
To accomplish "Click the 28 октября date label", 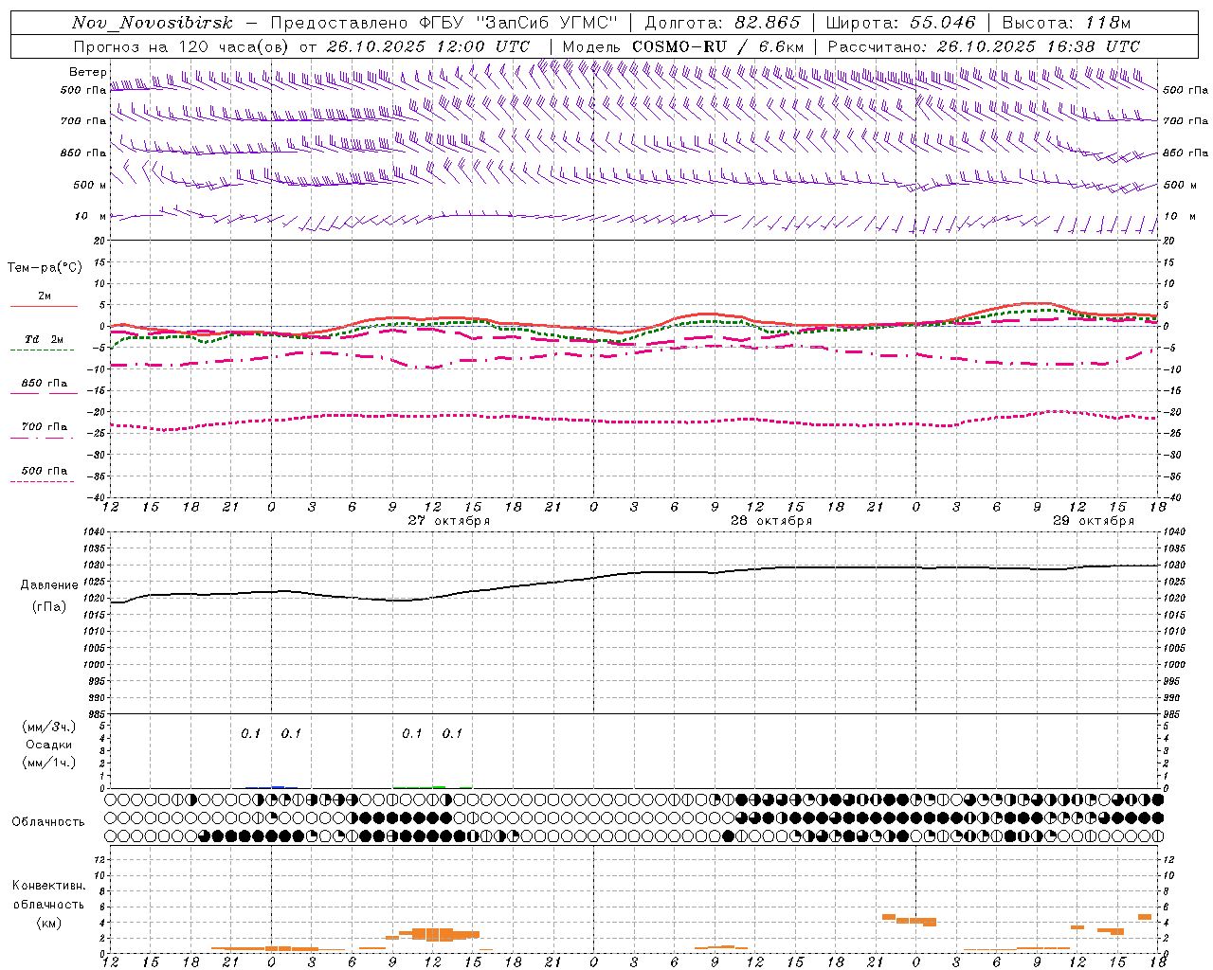I will (771, 521).
